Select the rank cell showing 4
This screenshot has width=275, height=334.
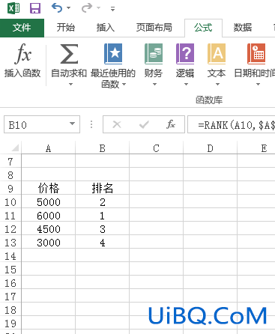pyautogui.click(x=103, y=243)
